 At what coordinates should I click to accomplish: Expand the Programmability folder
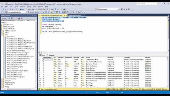pos(2,83)
